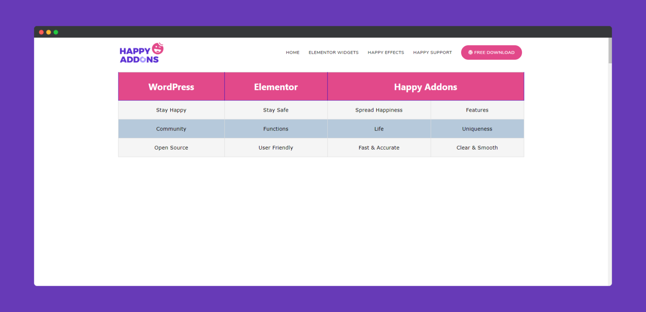Select the Elementor table header

pyautogui.click(x=276, y=87)
